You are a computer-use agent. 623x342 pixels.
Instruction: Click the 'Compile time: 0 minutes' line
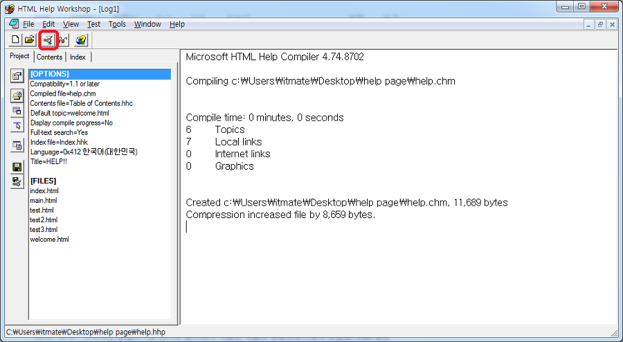(264, 118)
